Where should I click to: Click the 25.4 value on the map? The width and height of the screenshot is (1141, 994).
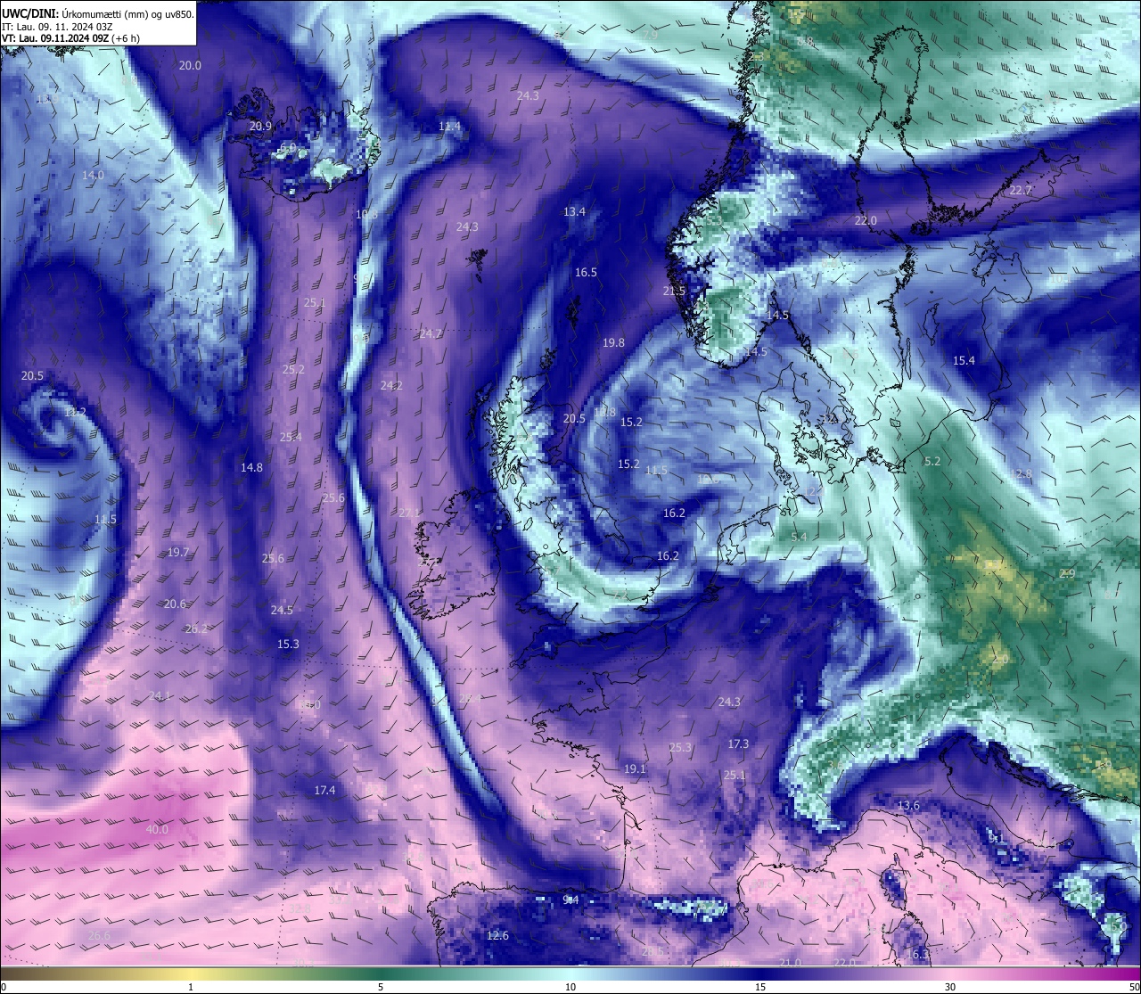pyautogui.click(x=291, y=438)
